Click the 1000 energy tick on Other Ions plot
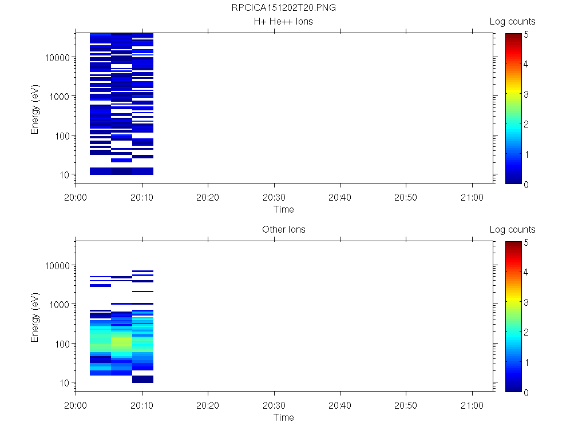 (60, 305)
